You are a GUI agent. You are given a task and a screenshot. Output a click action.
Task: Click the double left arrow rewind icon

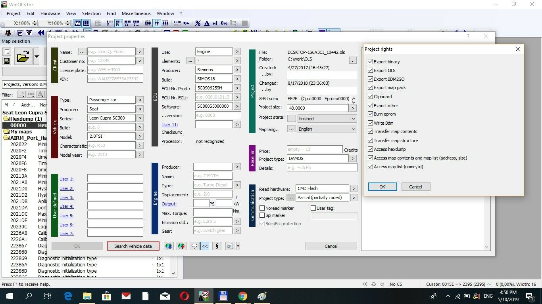click(x=40, y=33)
